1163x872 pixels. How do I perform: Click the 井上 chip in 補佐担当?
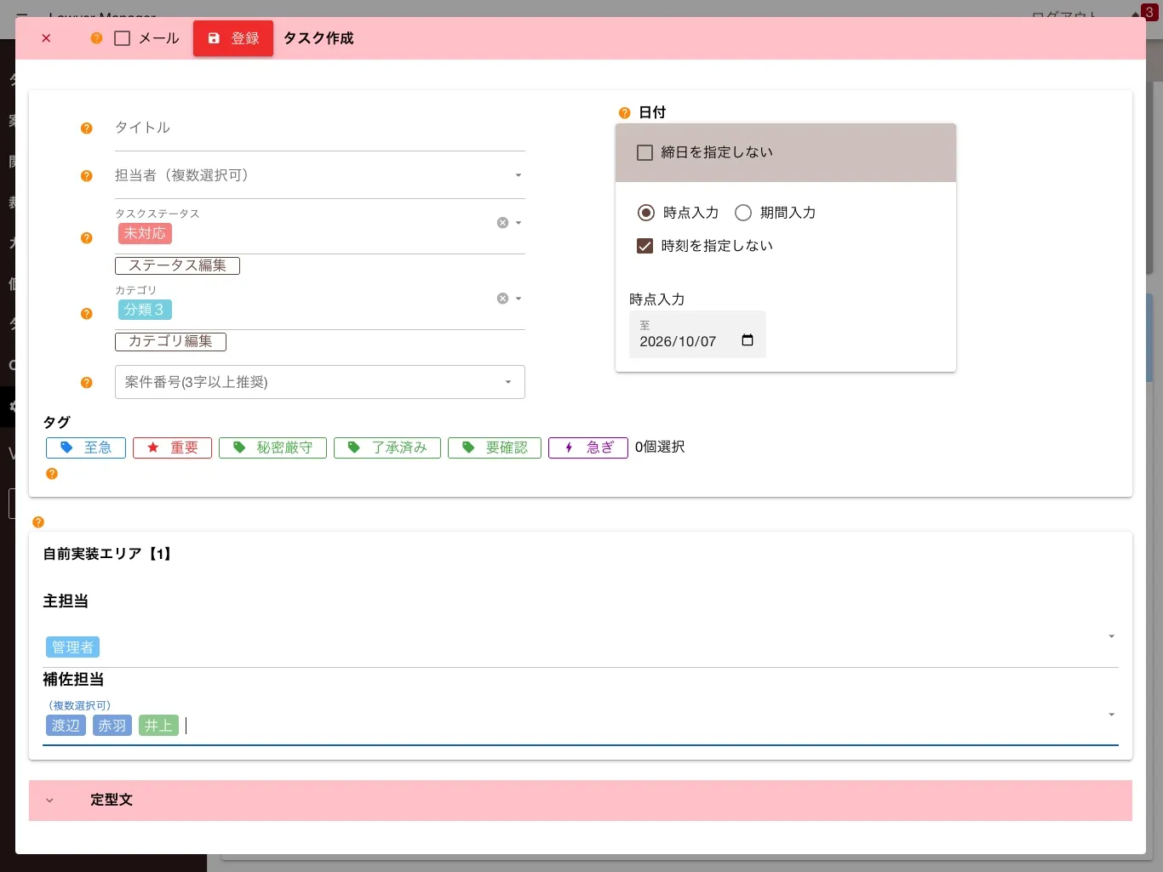click(x=158, y=726)
